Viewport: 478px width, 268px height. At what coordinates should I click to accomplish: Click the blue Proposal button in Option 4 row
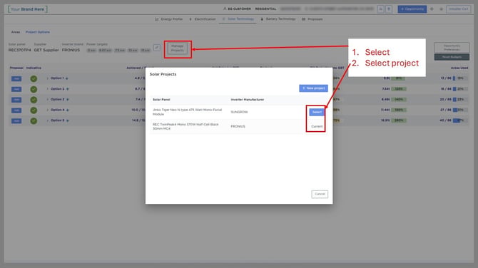pyautogui.click(x=16, y=110)
